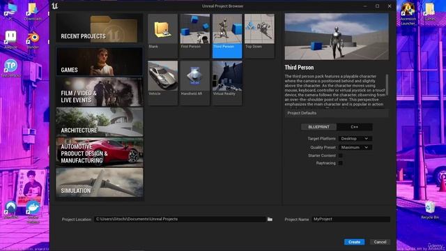The image size is (446, 251).
Task: Click the template description scrollbar
Action: (387, 85)
